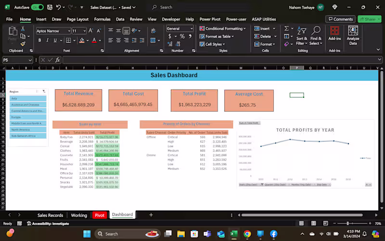385x241 pixels.
Task: Apply the Percent Style icon
Action: point(182,37)
